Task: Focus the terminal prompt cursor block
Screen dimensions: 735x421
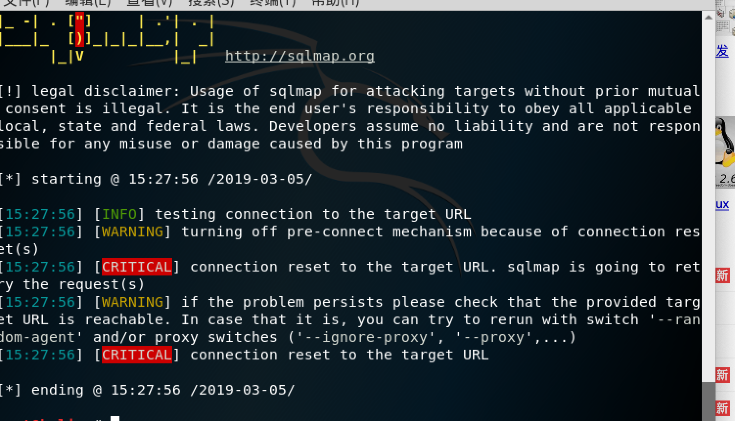Action: pos(115,419)
